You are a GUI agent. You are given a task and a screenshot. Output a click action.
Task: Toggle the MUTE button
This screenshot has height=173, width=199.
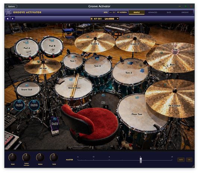point(181,160)
